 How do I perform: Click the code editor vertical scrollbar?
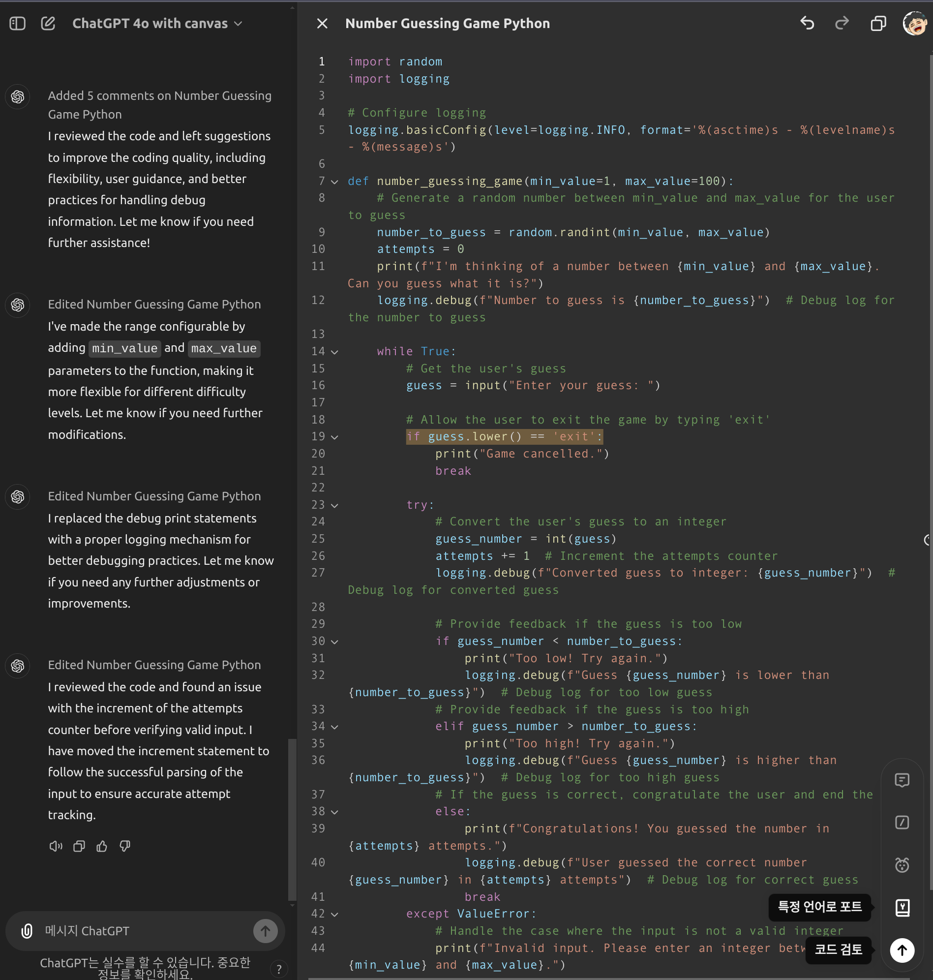click(x=930, y=473)
